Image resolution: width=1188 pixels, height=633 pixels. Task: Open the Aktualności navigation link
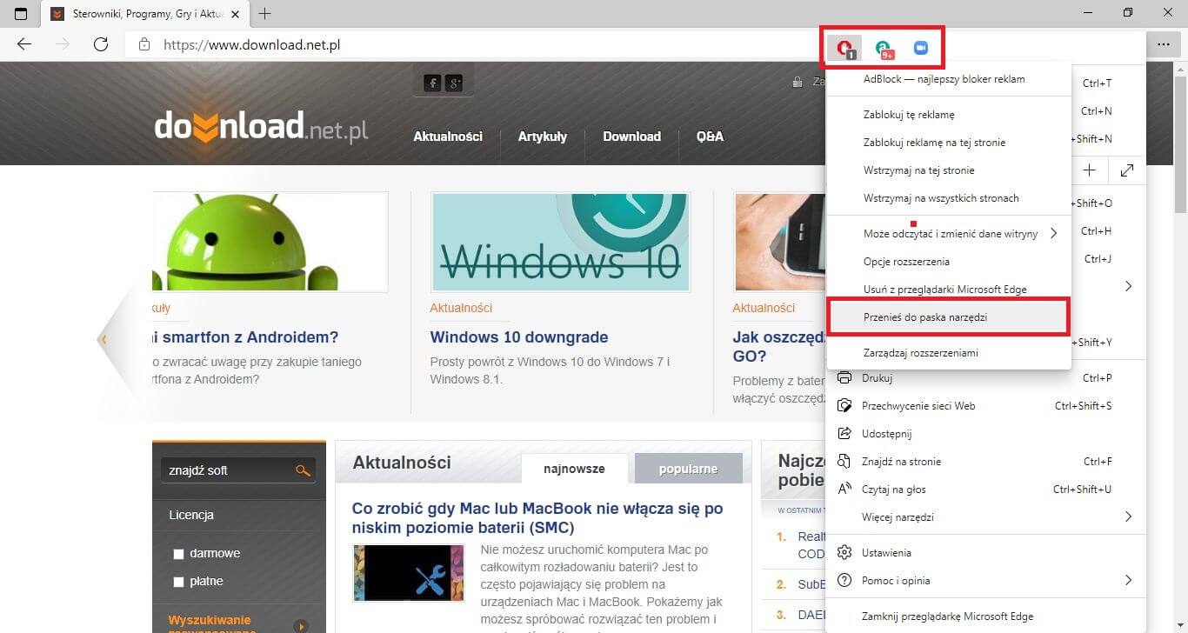448,137
